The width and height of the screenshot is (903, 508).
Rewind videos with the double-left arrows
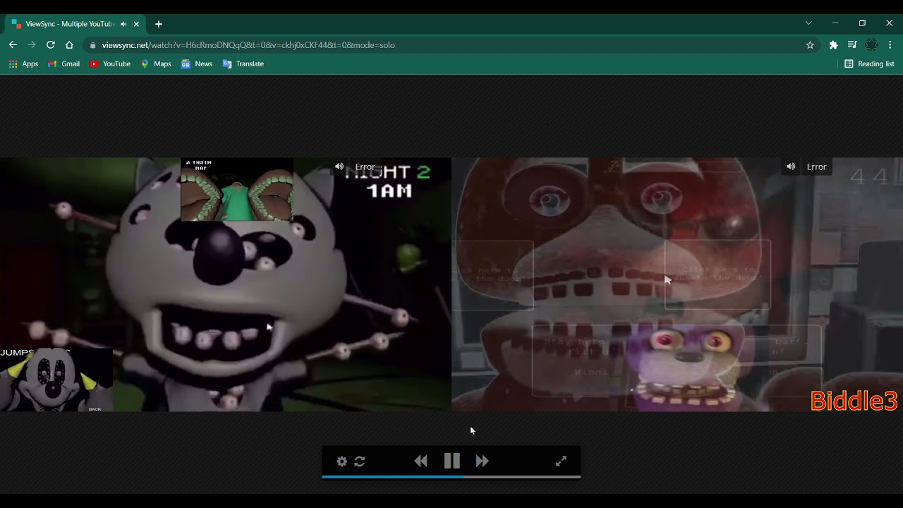(421, 461)
